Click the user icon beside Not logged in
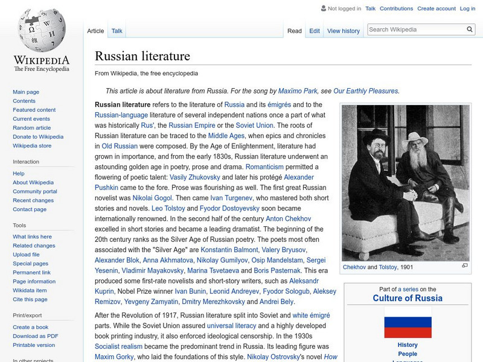This screenshot has width=483, height=362. coord(324,8)
